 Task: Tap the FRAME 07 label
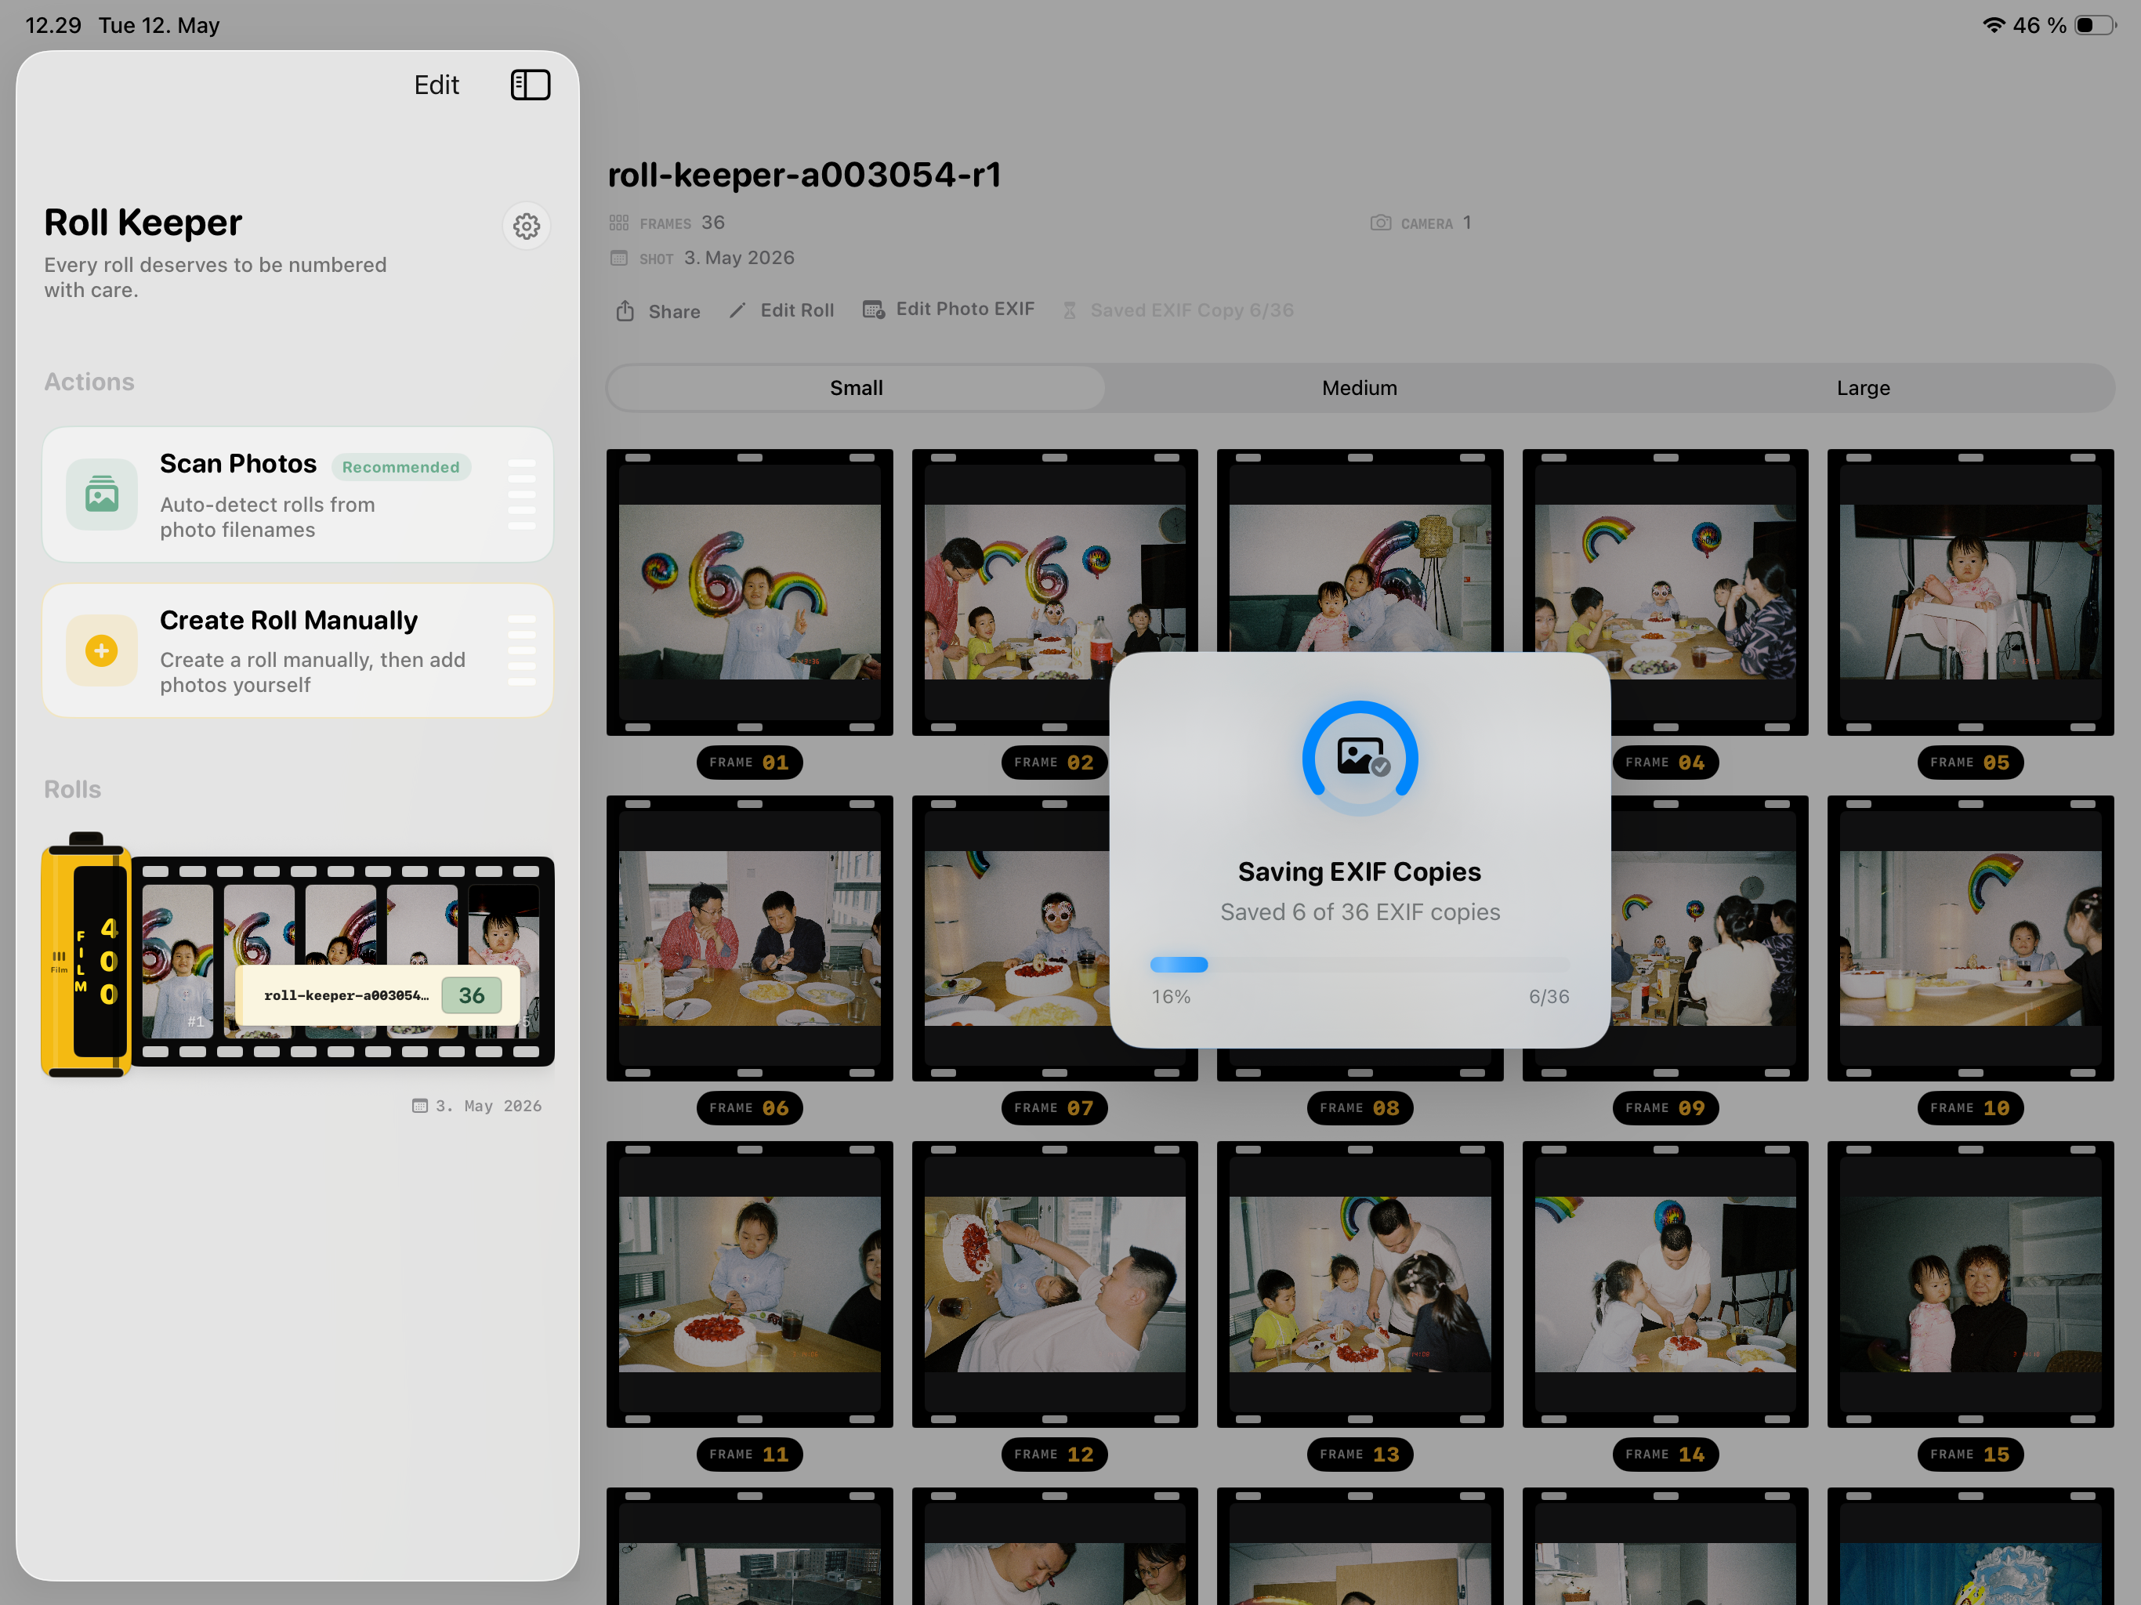[1055, 1108]
